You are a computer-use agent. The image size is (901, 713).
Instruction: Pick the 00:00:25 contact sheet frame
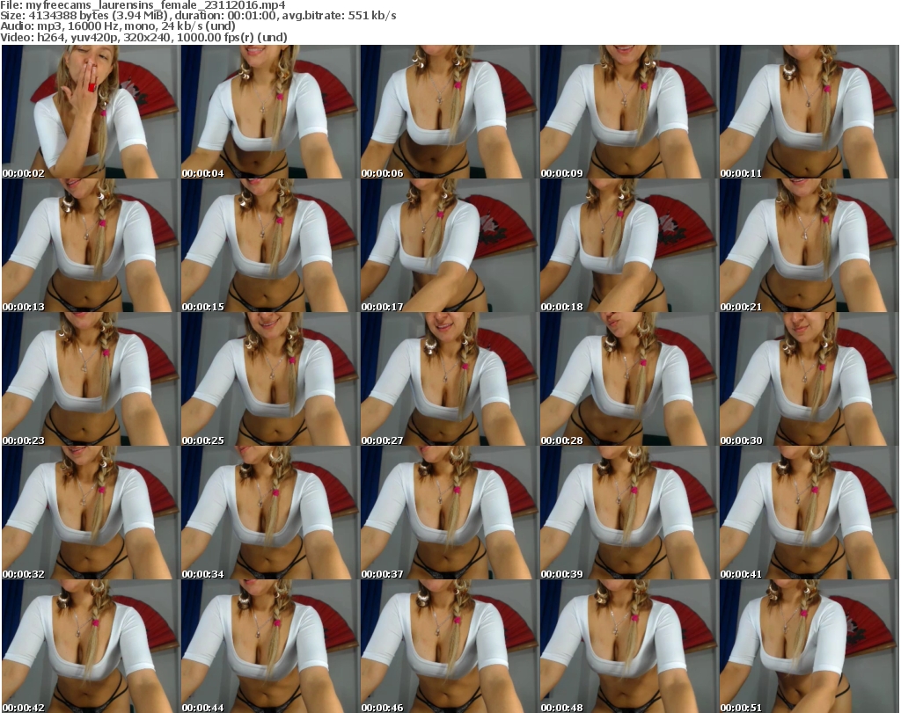coord(270,380)
